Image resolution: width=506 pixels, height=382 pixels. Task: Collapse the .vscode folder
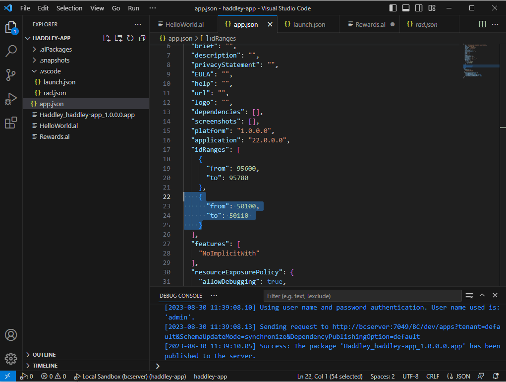(50, 71)
